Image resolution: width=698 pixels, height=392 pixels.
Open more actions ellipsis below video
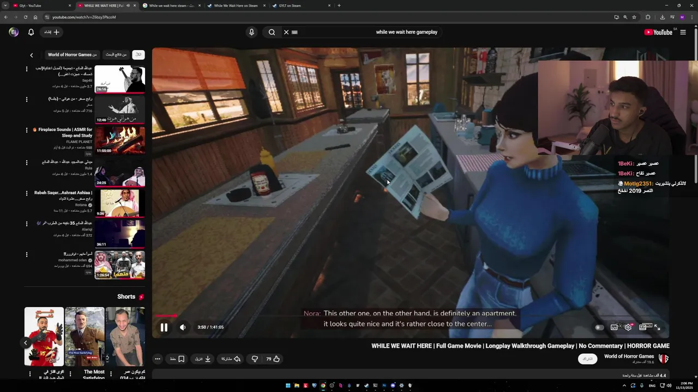158,359
